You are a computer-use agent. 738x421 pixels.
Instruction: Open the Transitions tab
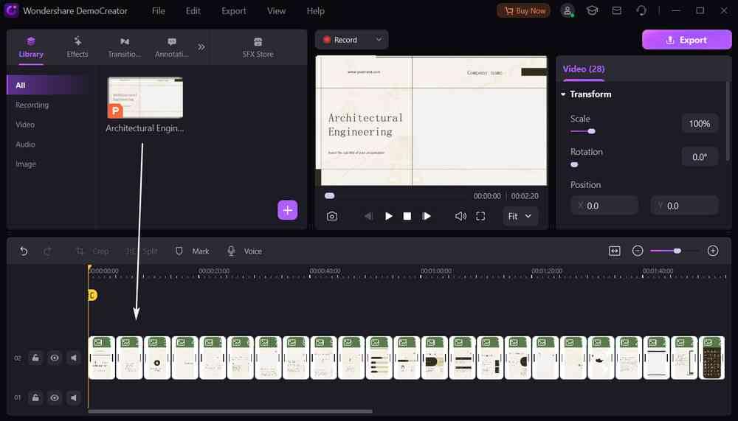(x=124, y=47)
